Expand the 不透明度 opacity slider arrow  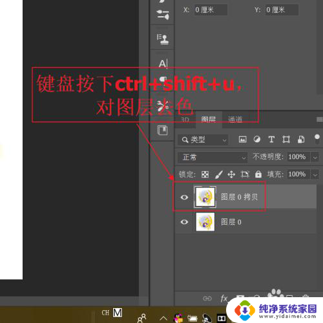[315, 157]
